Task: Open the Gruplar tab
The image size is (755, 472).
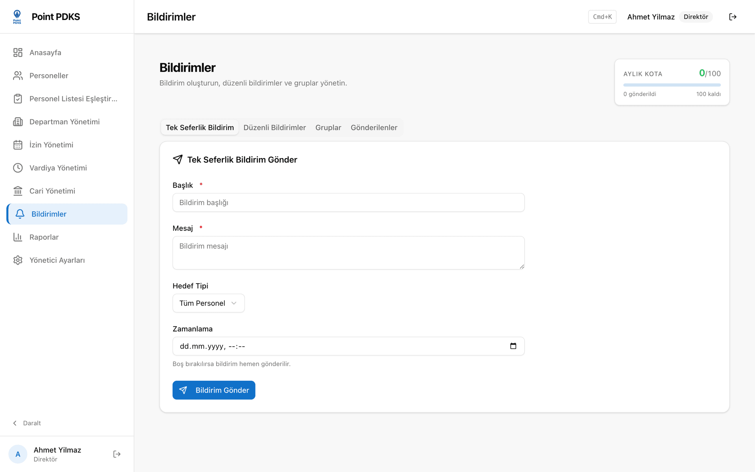Action: 328,127
